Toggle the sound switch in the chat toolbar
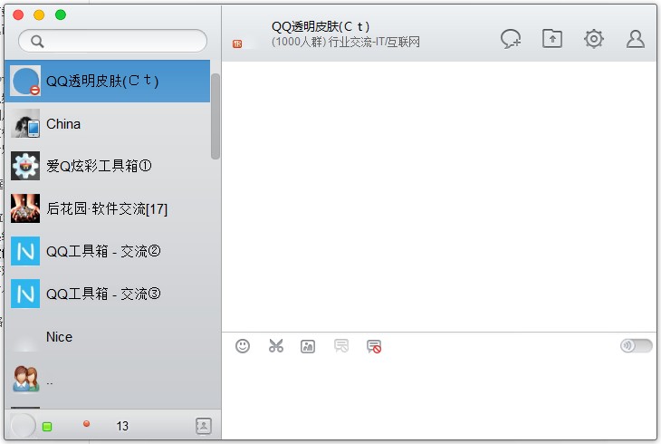This screenshot has height=444, width=661. (637, 345)
